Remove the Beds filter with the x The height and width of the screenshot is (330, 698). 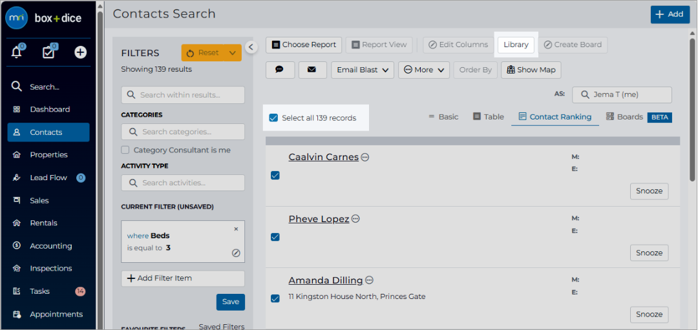pyautogui.click(x=236, y=229)
